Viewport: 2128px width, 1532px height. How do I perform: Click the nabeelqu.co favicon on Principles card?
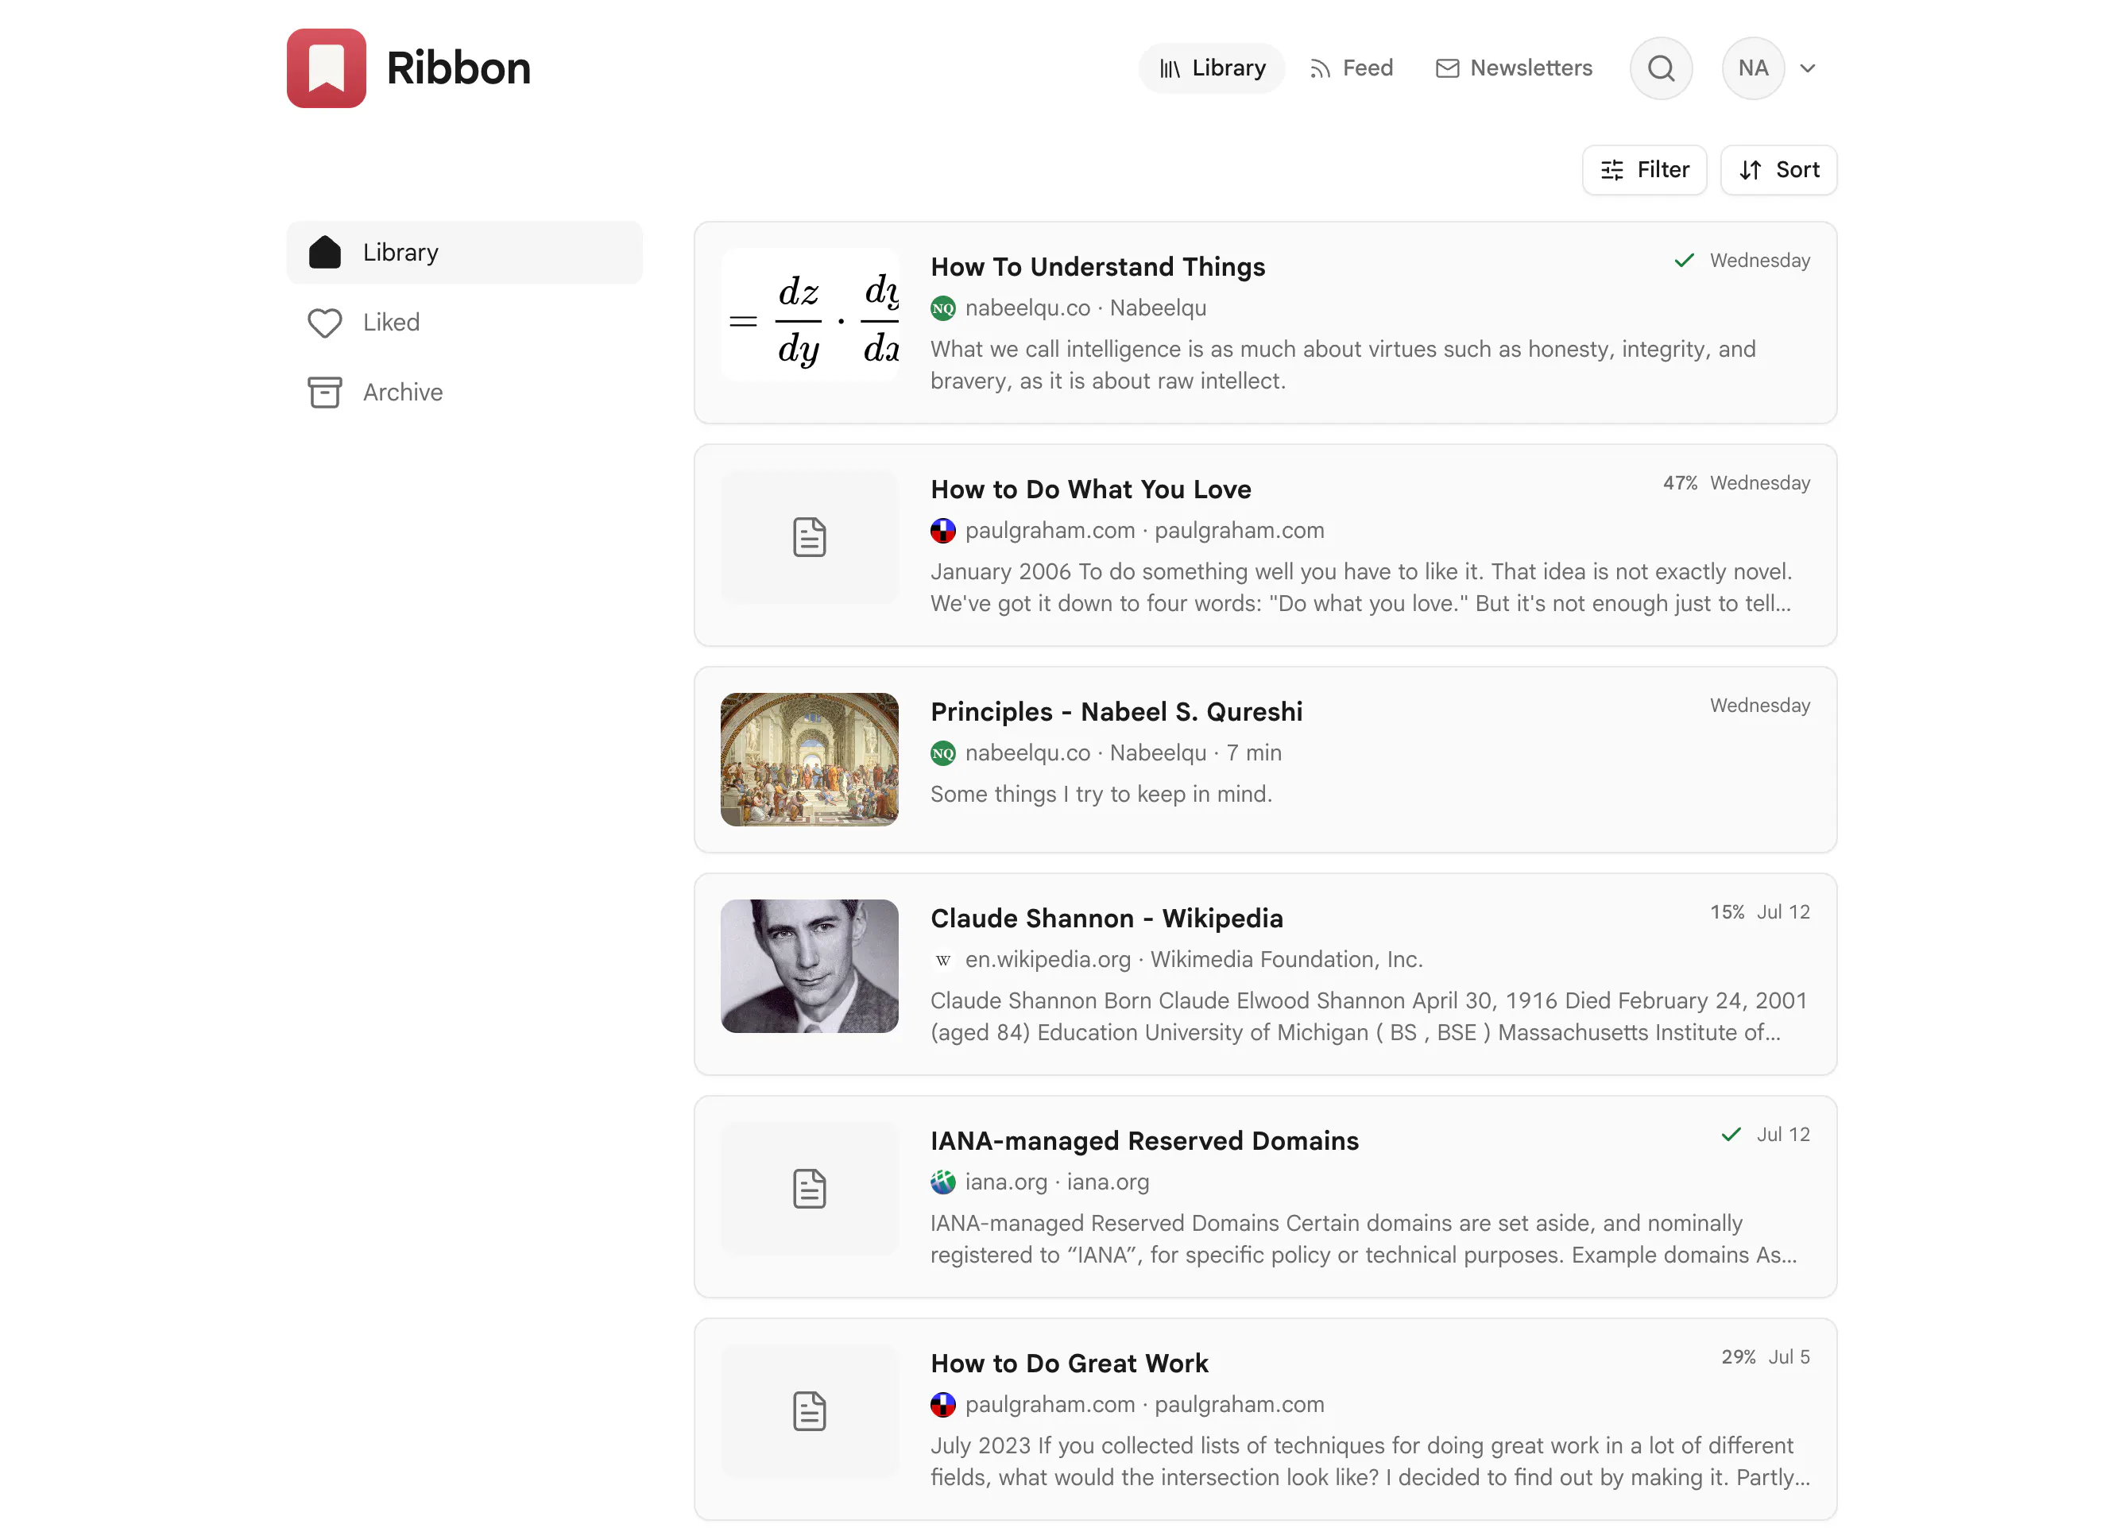tap(942, 752)
